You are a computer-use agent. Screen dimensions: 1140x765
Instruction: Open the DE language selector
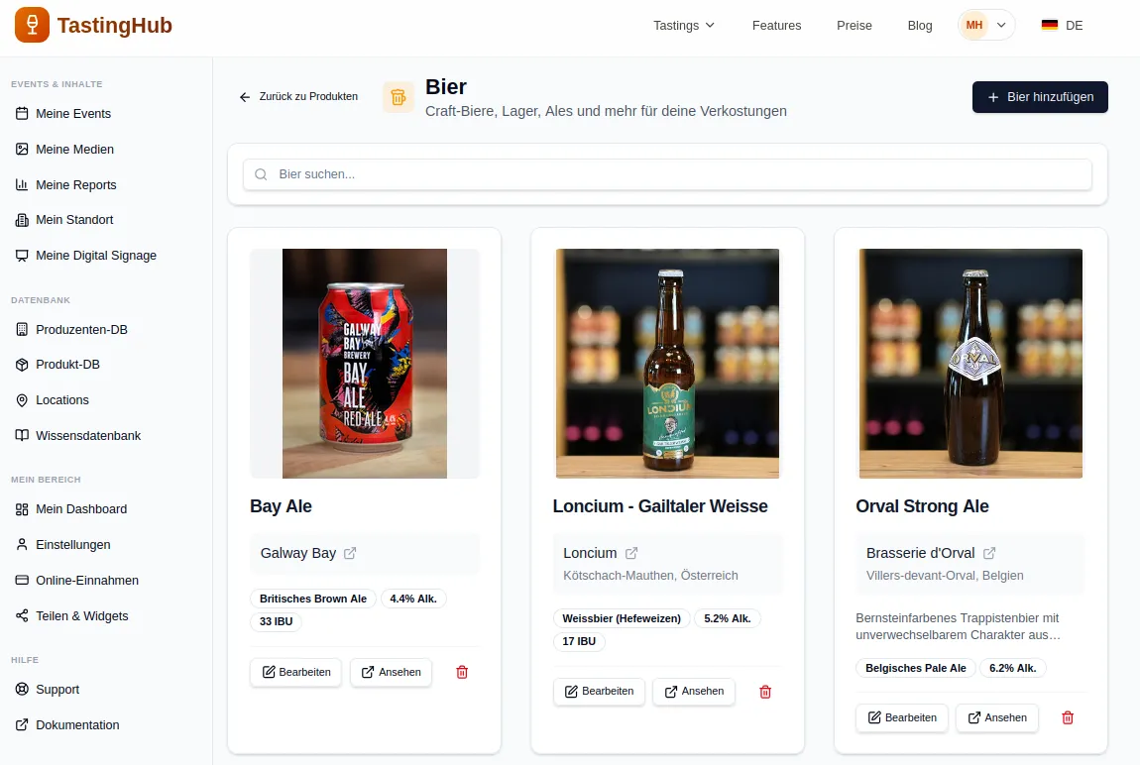[1062, 26]
